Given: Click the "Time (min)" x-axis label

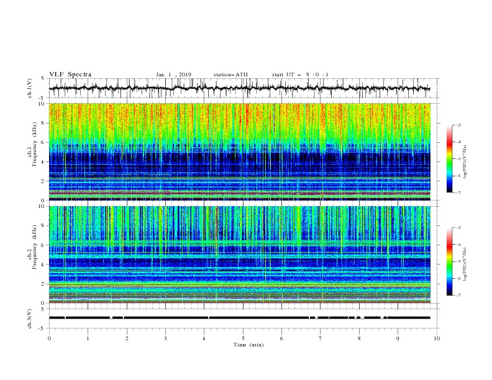Looking at the screenshot, I should pyautogui.click(x=248, y=345).
